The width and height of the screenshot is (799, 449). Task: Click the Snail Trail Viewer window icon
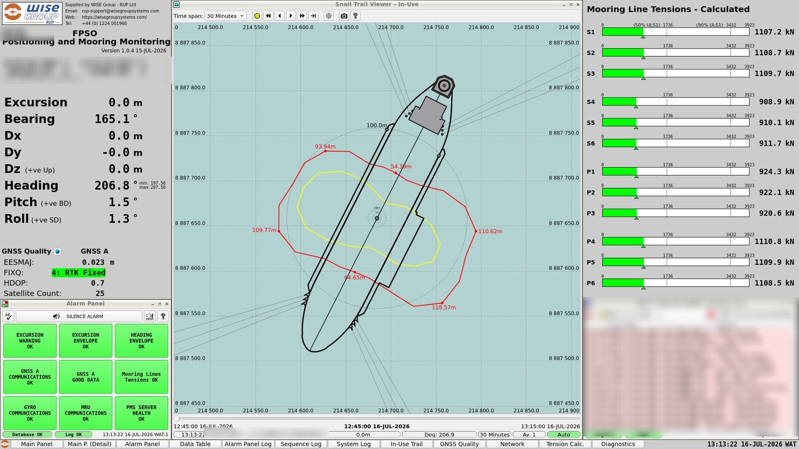click(x=177, y=4)
